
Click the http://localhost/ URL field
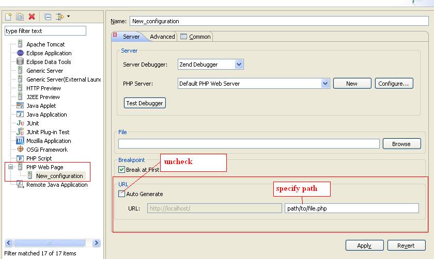[214, 208]
